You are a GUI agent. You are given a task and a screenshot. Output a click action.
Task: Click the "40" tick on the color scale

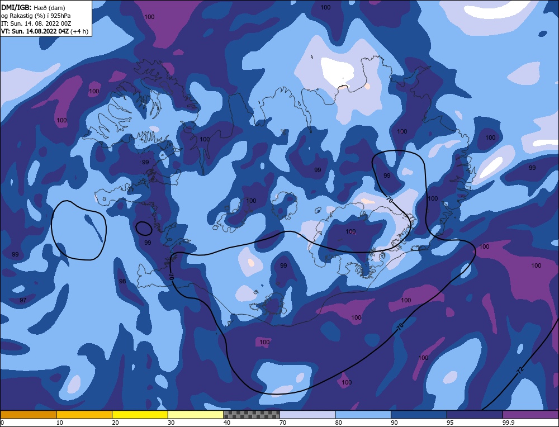227,423
